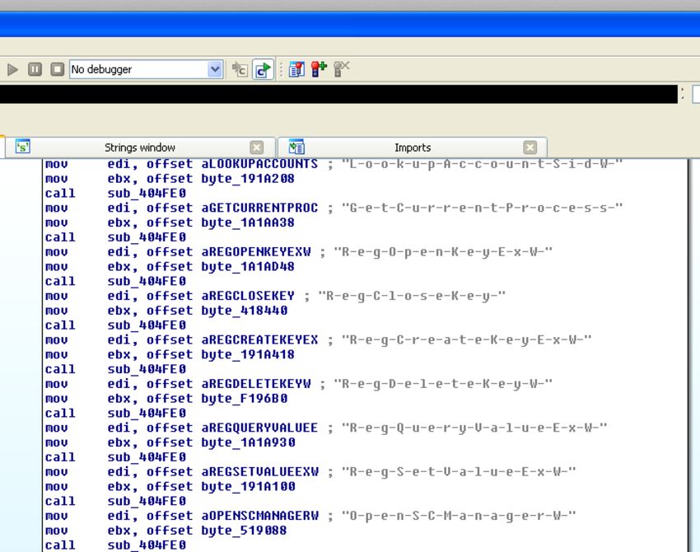Close the Strings window tab
The height and width of the screenshot is (552, 700).
coord(257,147)
